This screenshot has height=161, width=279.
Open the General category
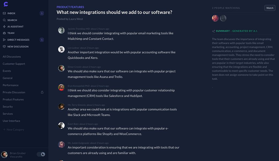point(8,78)
